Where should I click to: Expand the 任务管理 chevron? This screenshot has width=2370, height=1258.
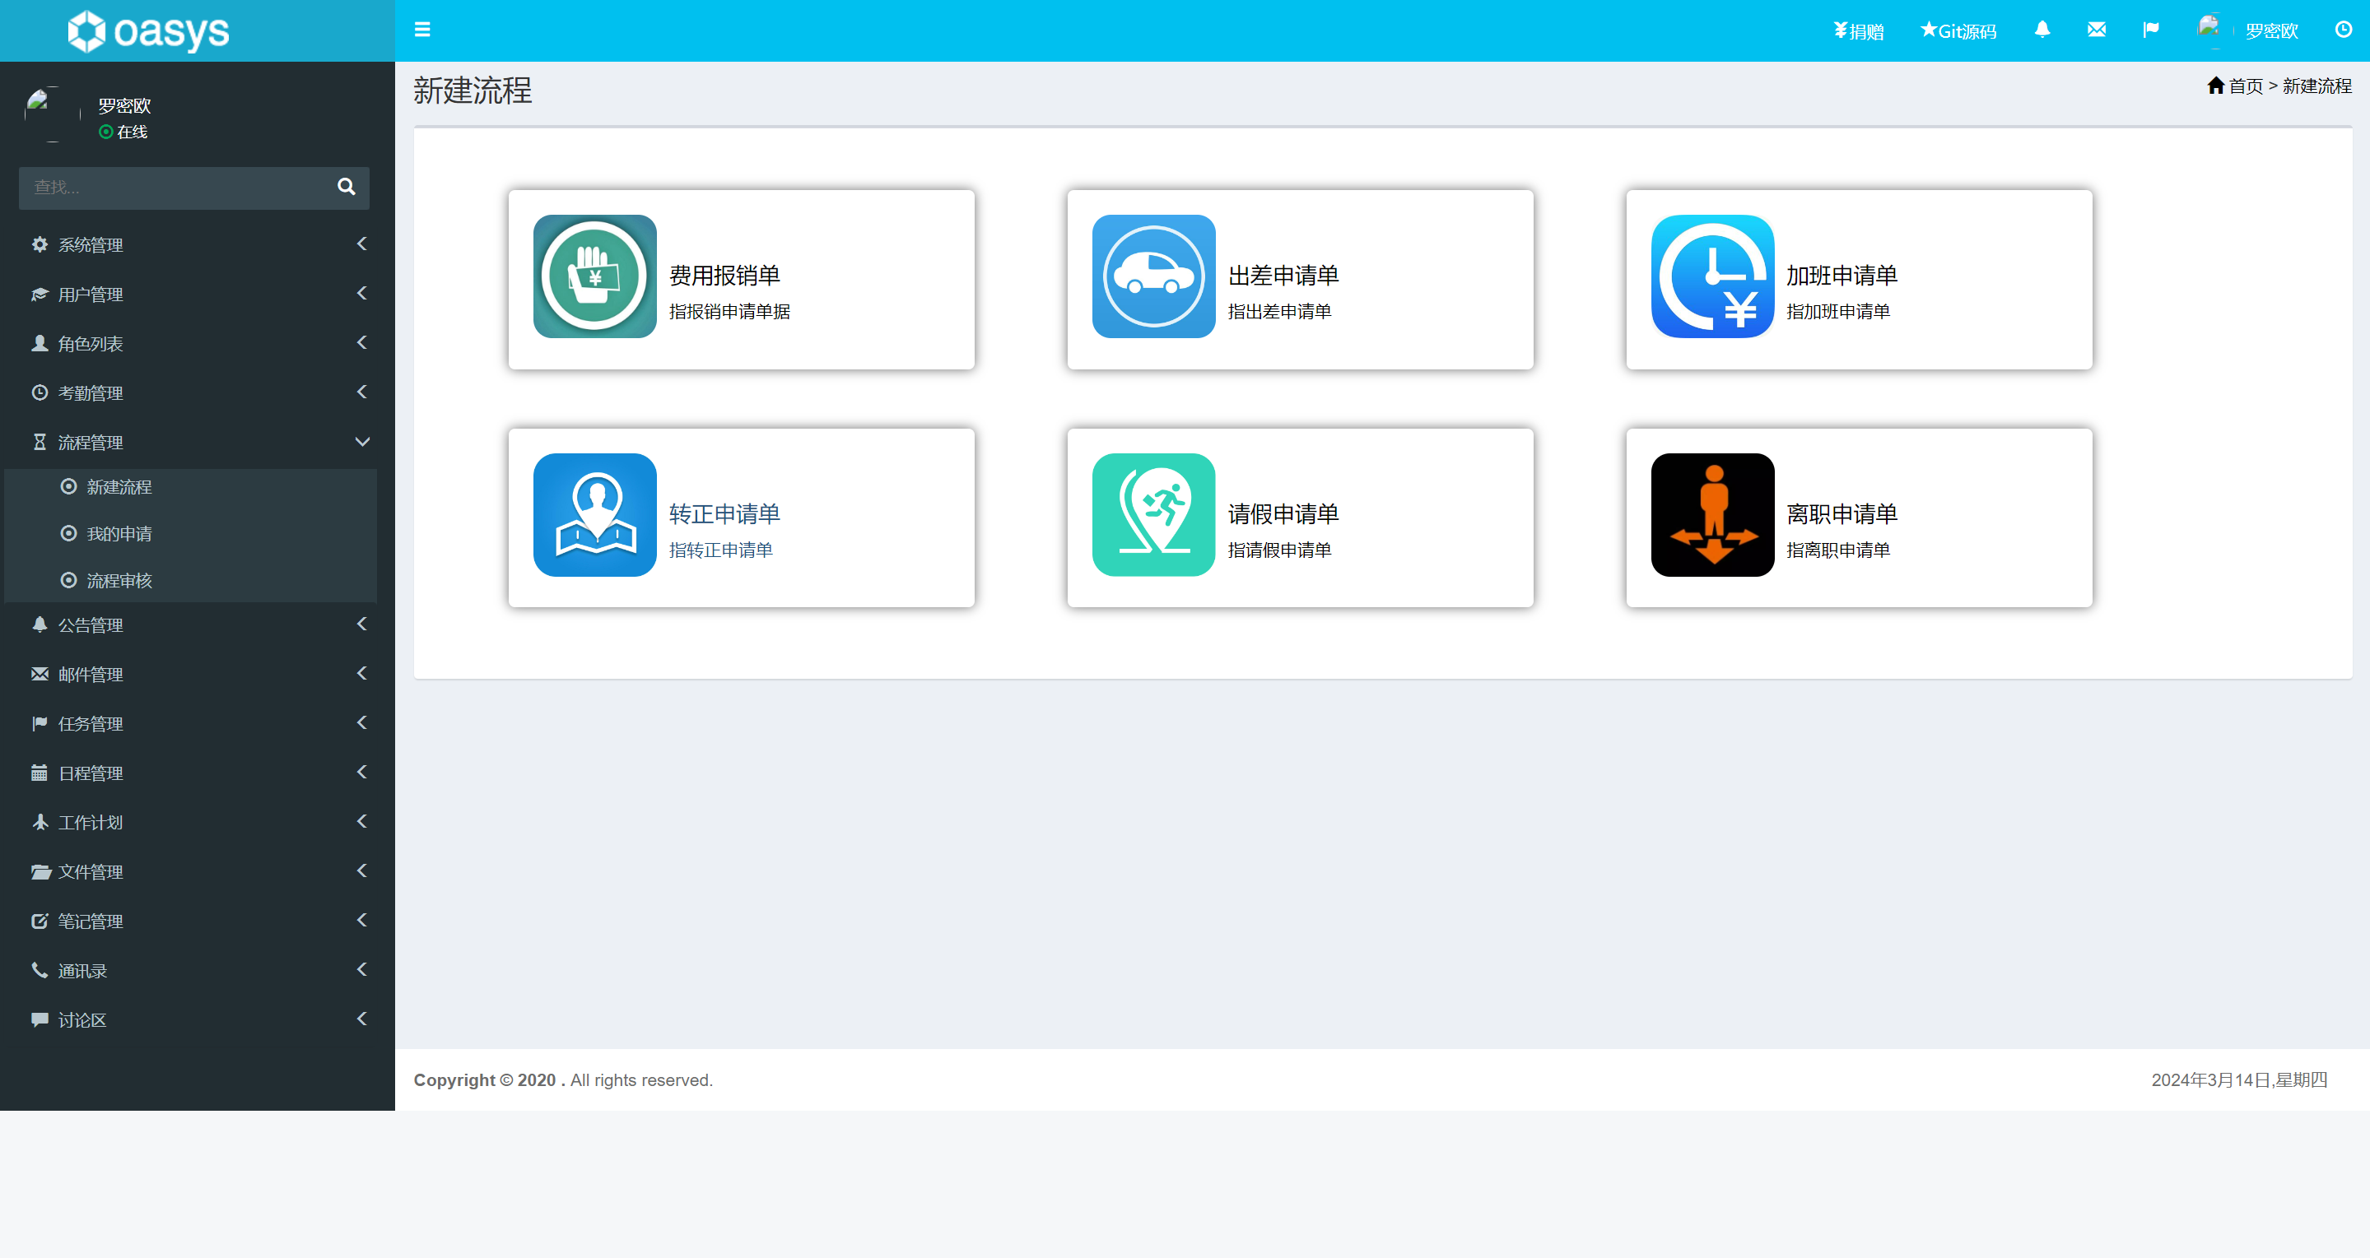[x=361, y=723]
